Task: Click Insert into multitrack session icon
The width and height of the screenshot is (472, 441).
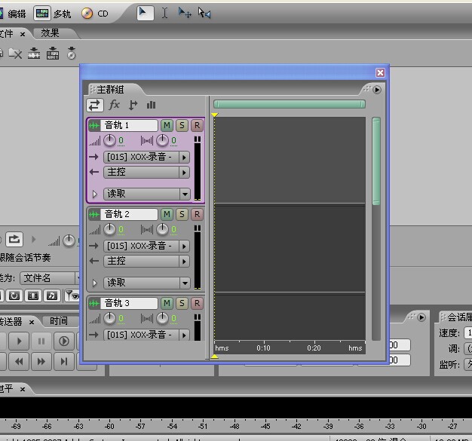Action: coord(53,53)
